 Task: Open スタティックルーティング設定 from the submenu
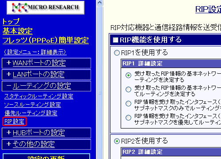39,96
